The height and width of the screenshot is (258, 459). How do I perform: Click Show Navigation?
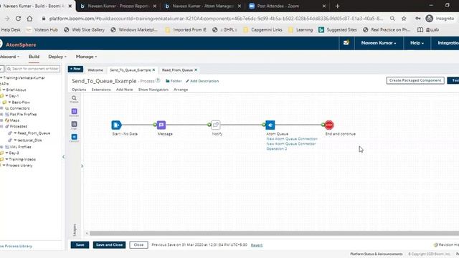153,90
